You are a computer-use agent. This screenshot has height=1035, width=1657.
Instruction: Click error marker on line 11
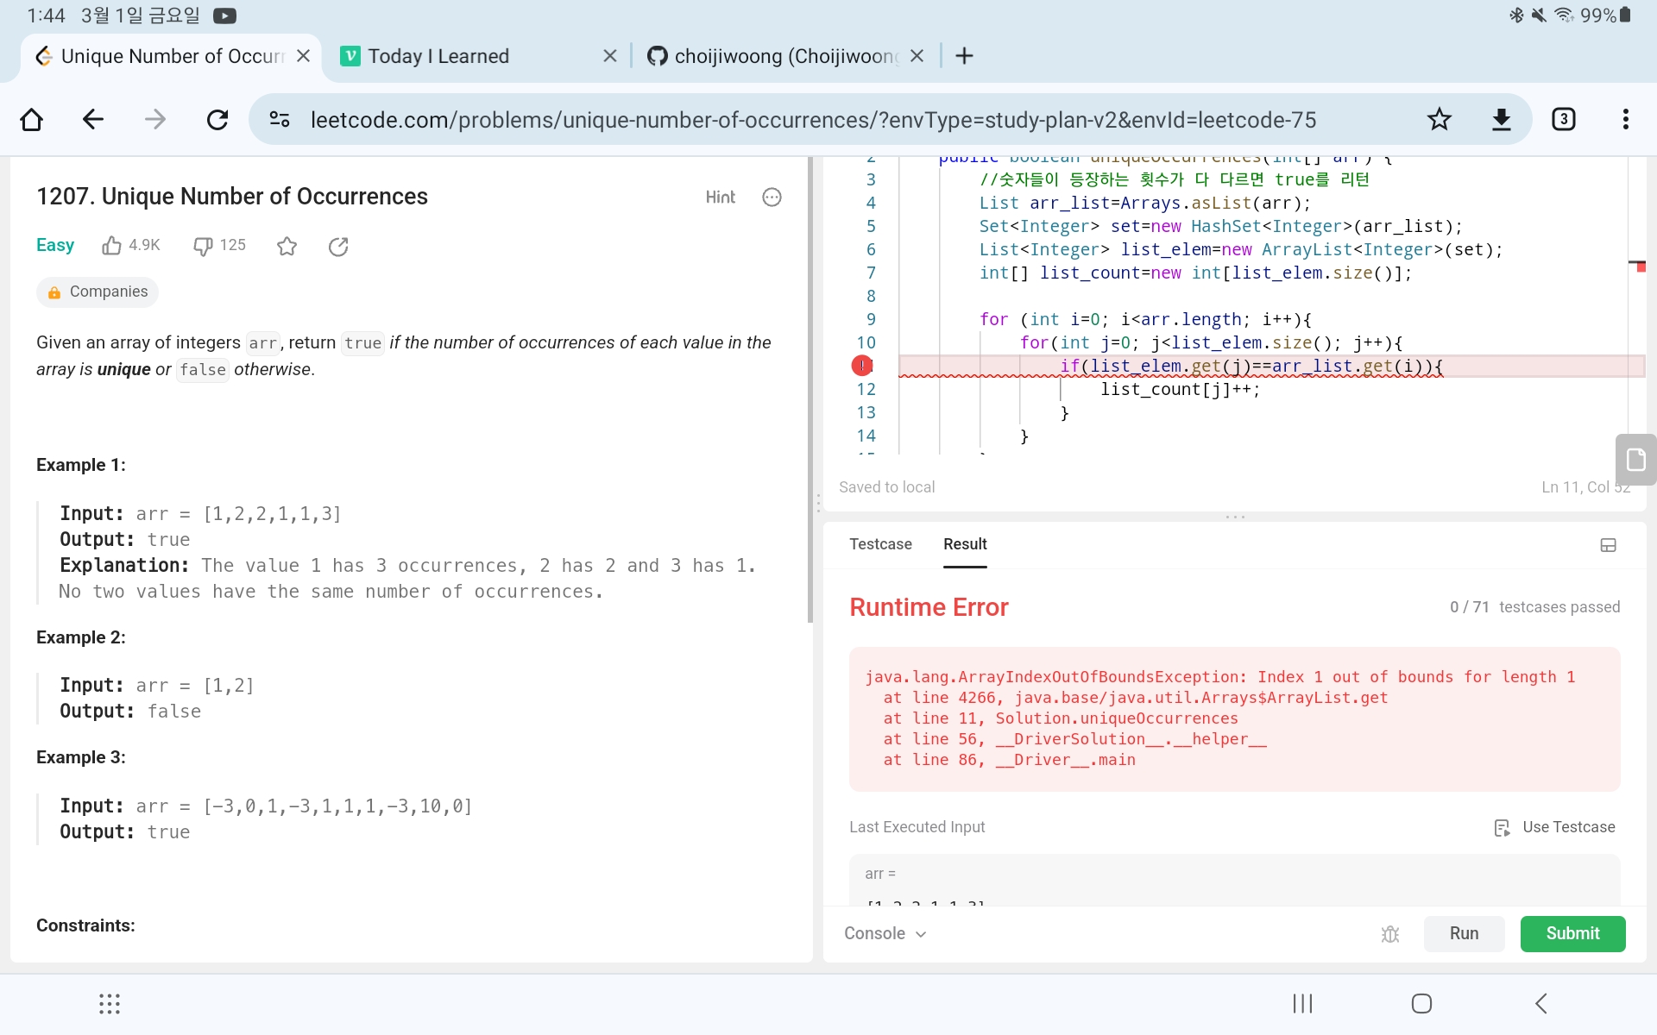click(x=862, y=366)
